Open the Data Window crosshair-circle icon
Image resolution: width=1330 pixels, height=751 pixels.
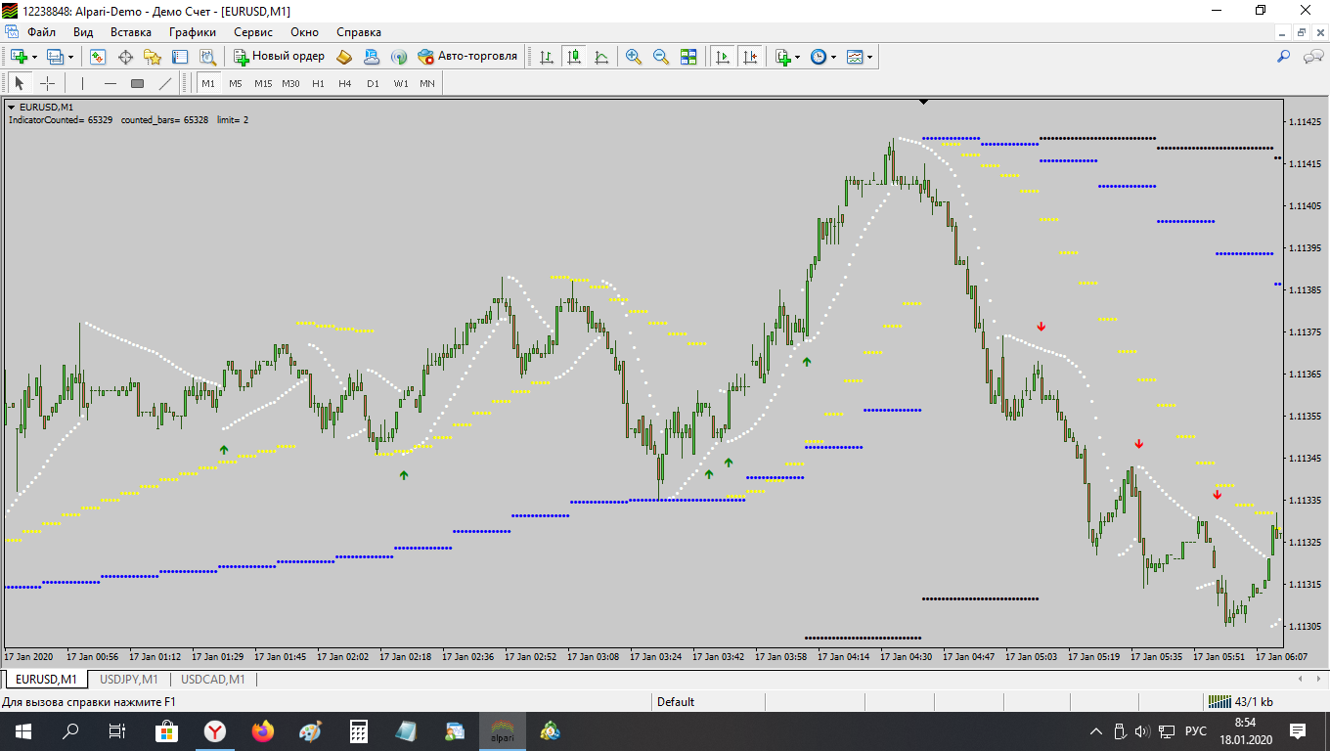click(125, 57)
